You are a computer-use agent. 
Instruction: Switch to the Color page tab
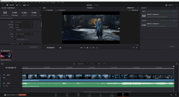coord(100,95)
